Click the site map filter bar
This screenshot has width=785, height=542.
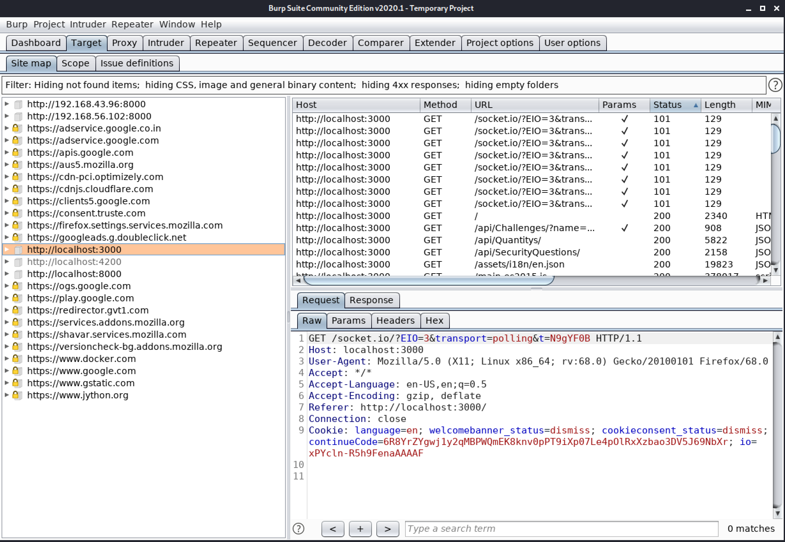click(x=384, y=85)
